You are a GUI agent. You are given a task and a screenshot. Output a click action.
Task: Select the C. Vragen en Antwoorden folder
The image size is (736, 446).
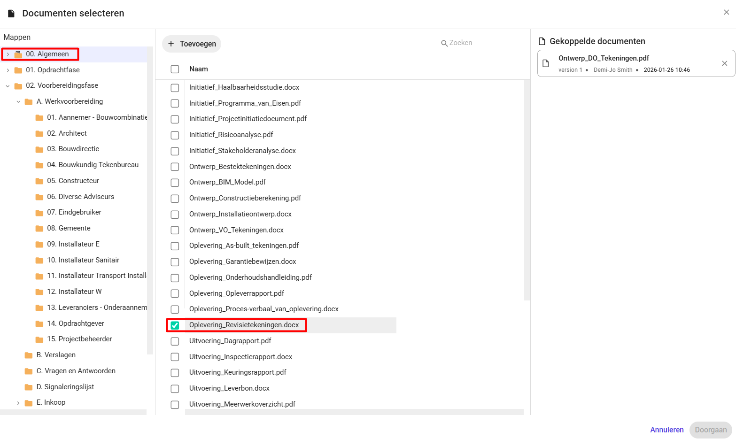[76, 371]
